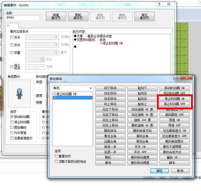Screen dimensions: 201x191
Task: Click 更改不透明度 button
Action: point(174,147)
